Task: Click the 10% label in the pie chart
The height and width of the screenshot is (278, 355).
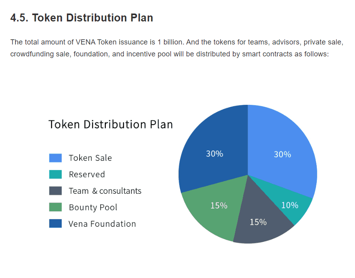Action: [290, 205]
